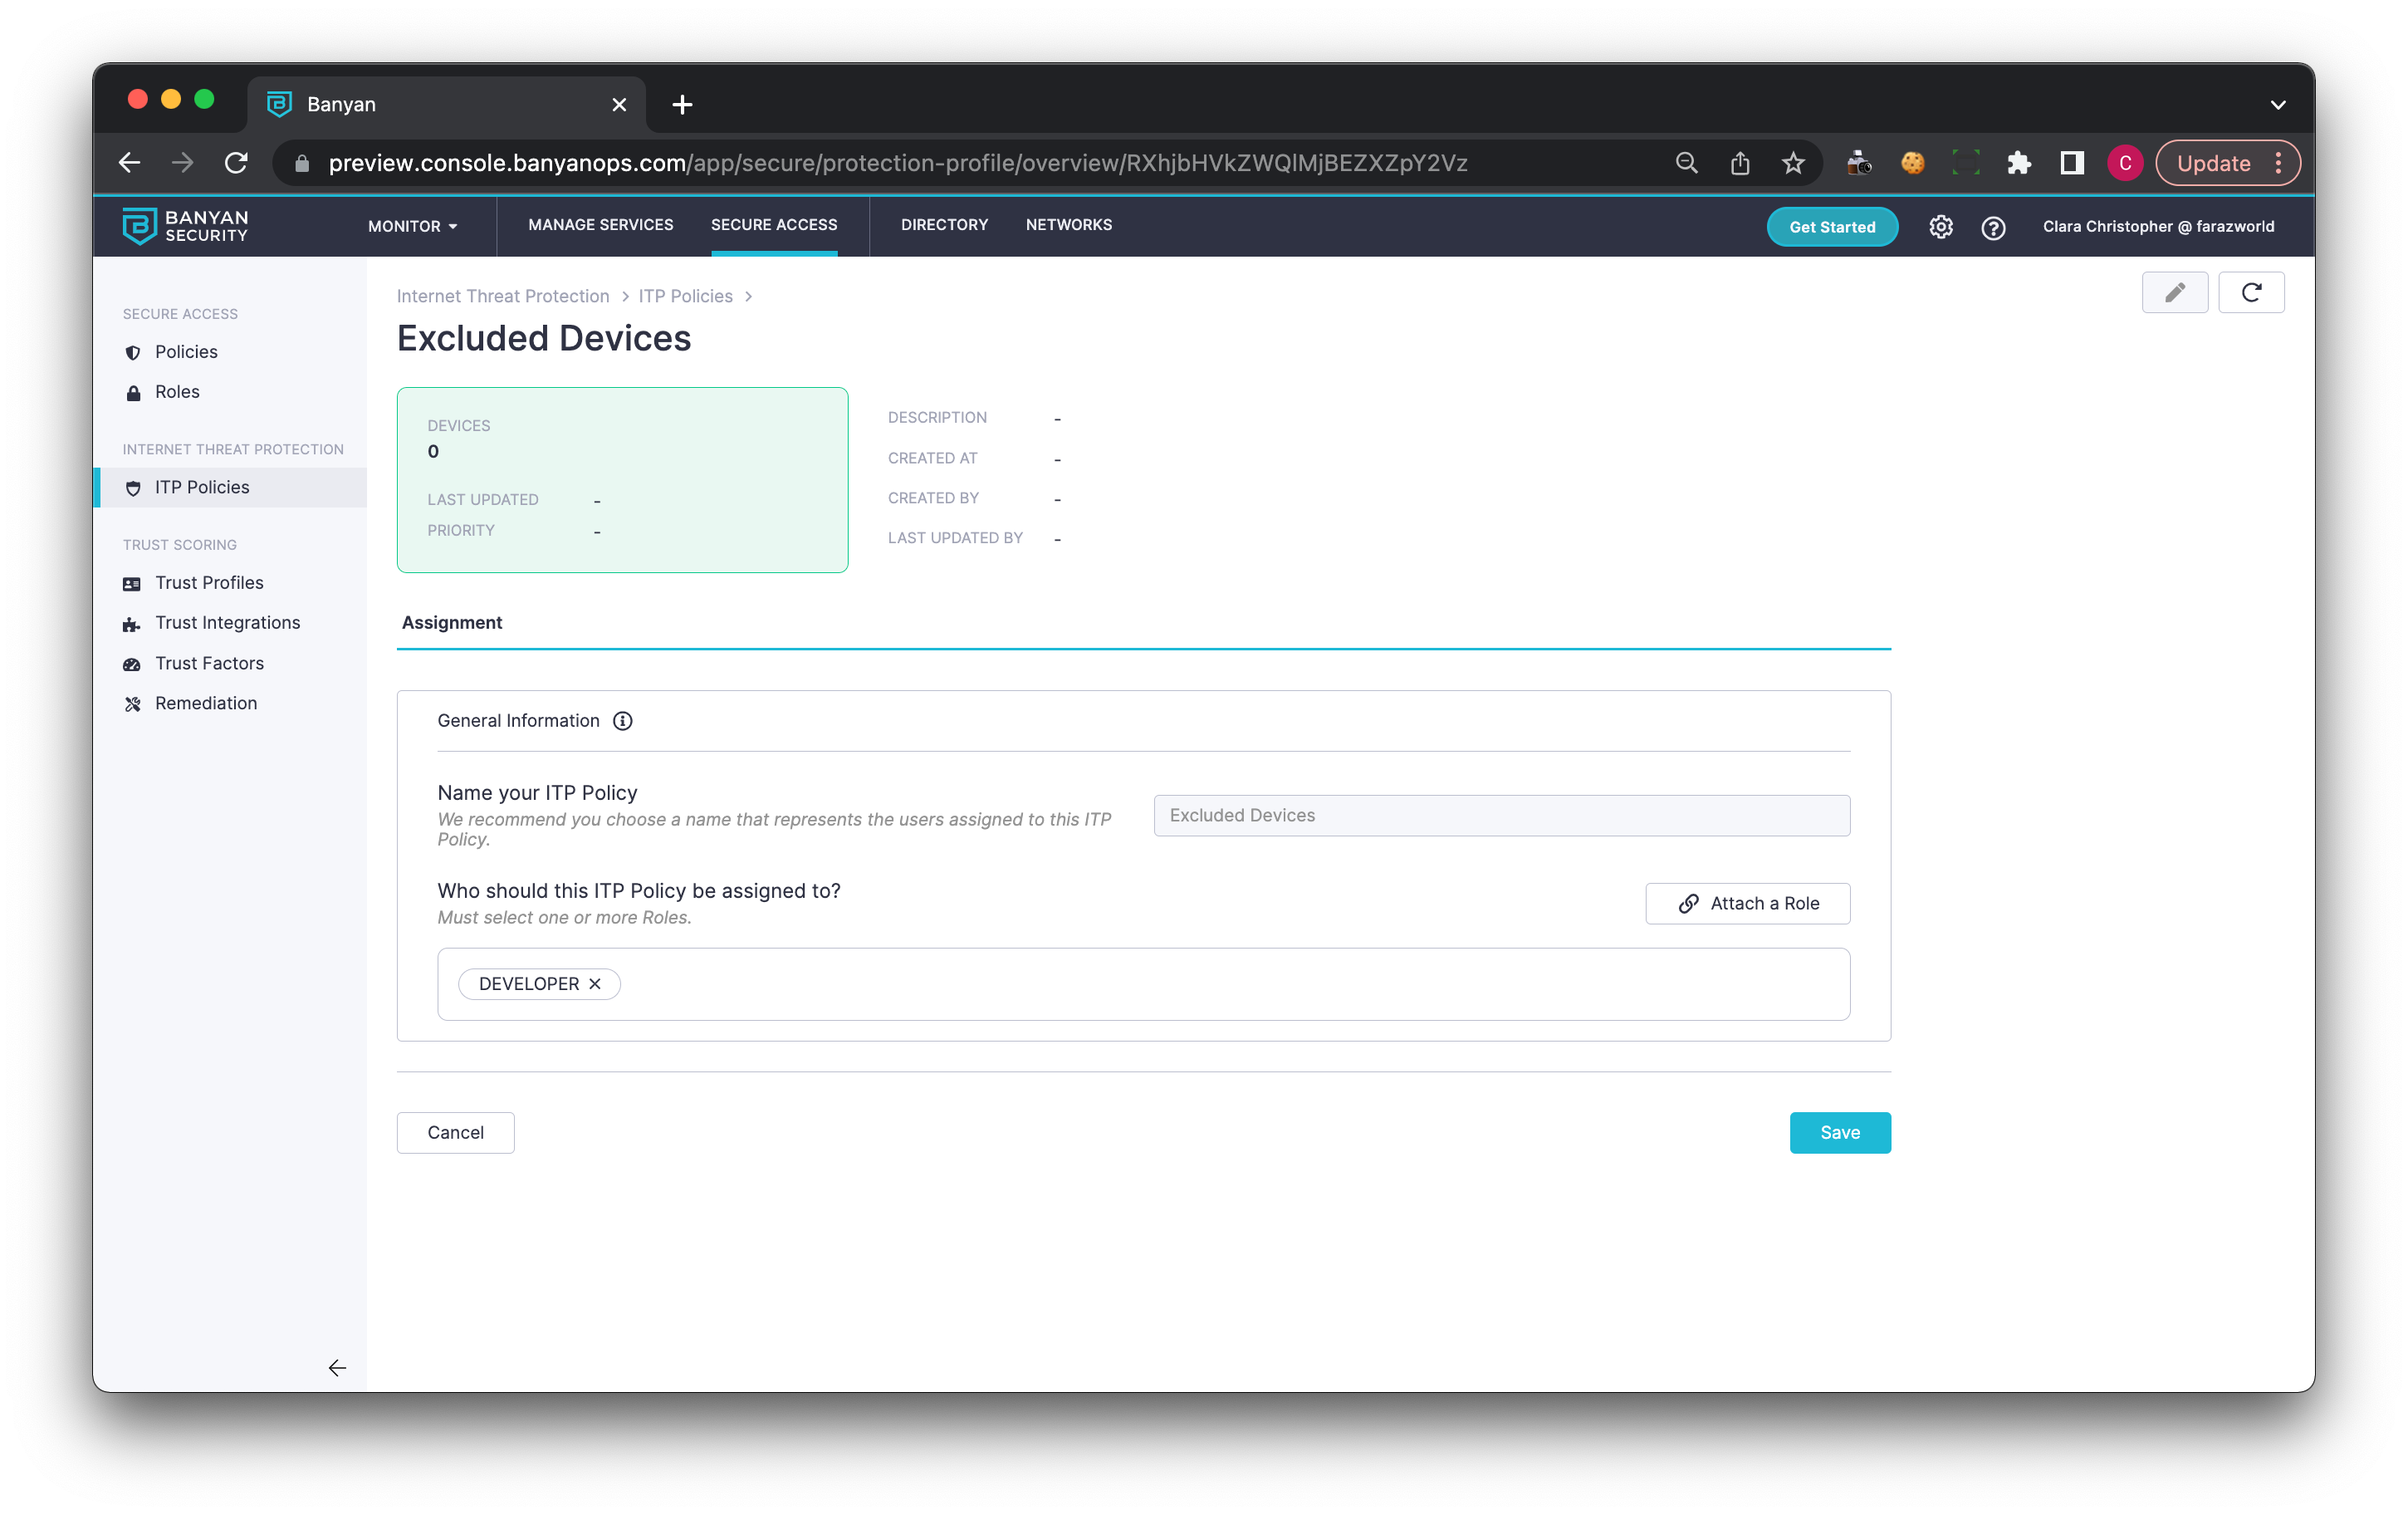This screenshot has height=1515, width=2408.
Task: Remove the DEVELOPER role tag
Action: coord(595,983)
